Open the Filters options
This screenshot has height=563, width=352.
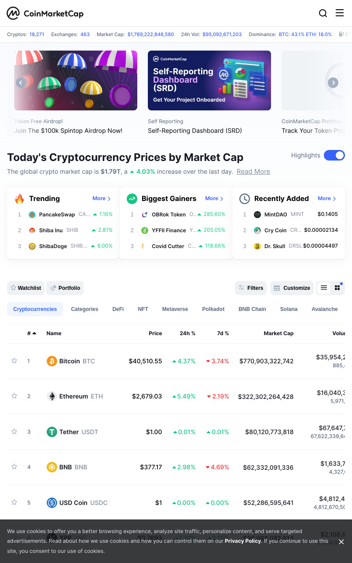[x=251, y=288]
